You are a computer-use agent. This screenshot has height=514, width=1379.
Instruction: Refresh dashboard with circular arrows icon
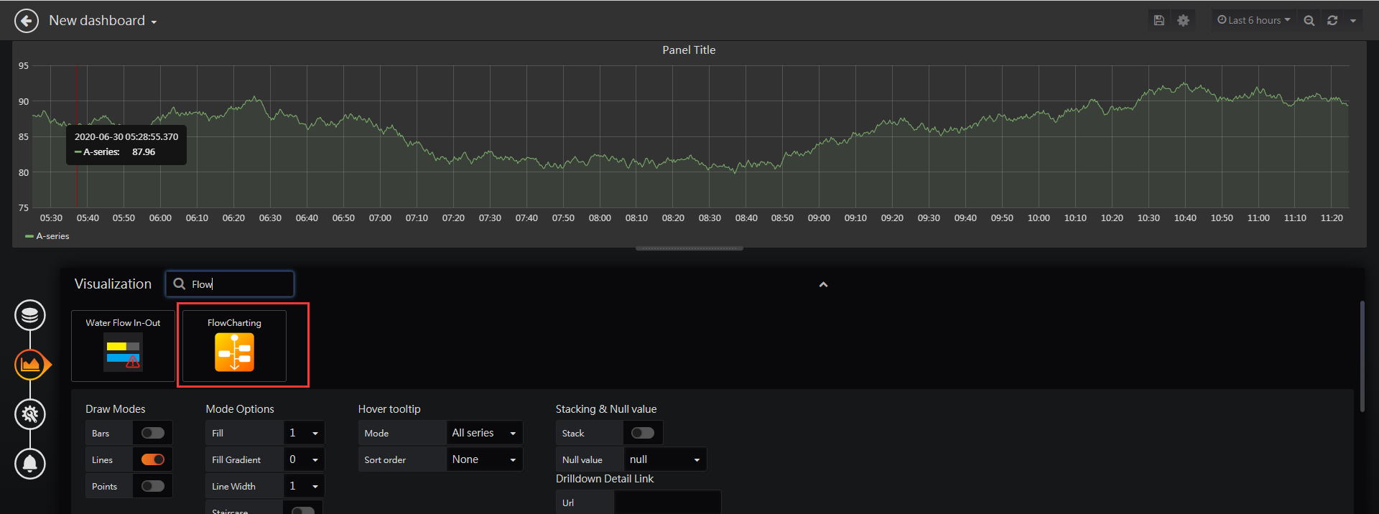pyautogui.click(x=1332, y=20)
